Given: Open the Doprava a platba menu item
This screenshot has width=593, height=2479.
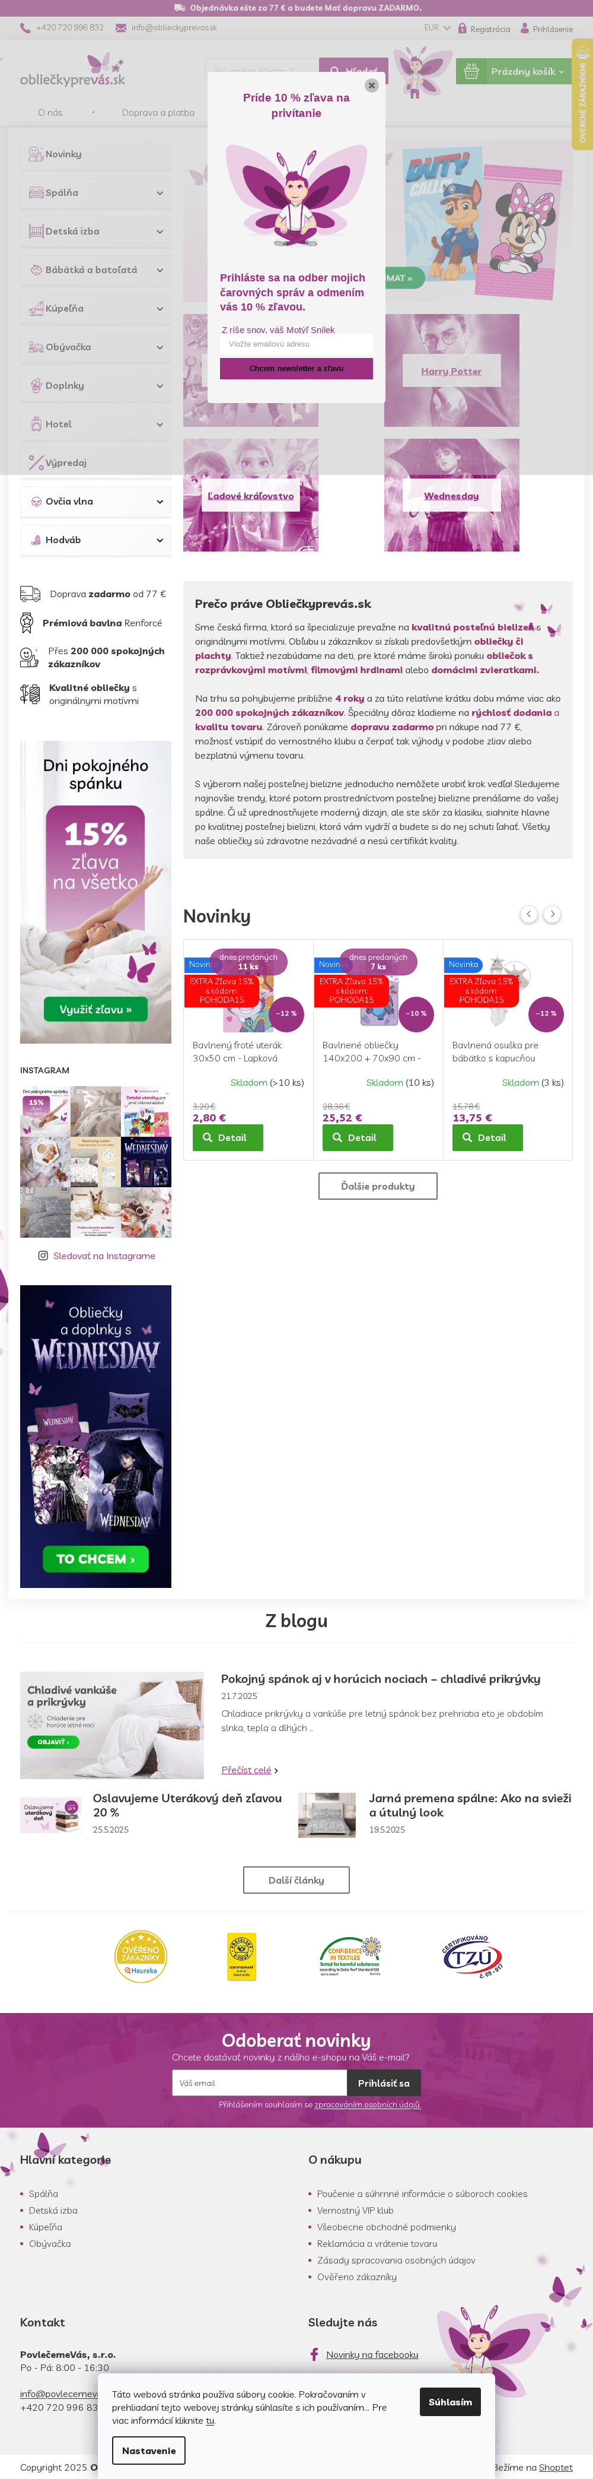Looking at the screenshot, I should [x=158, y=113].
